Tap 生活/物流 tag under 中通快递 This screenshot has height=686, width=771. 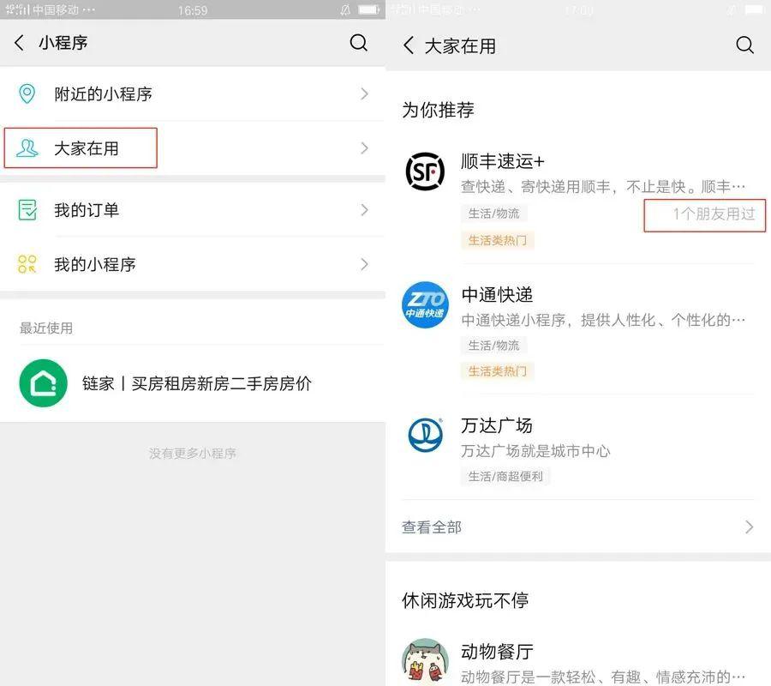493,346
